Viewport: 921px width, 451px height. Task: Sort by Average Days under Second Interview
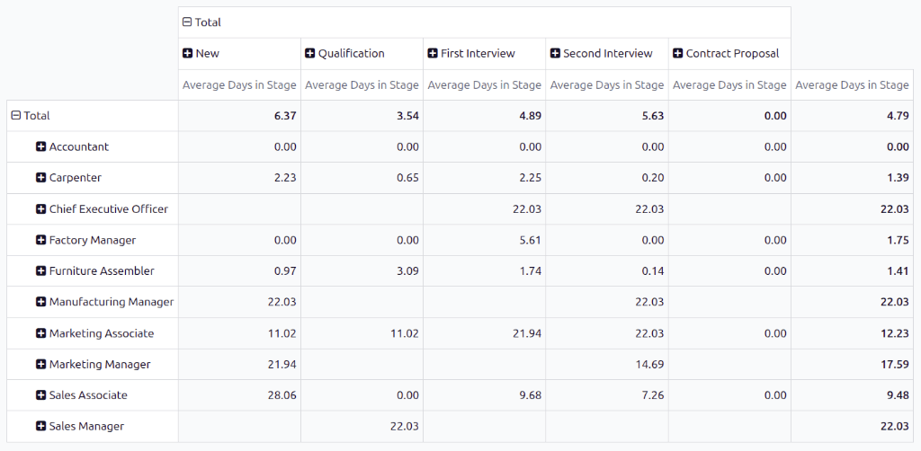coord(607,85)
